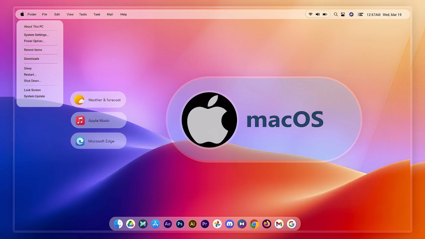
Task: Click the large macOS Apple logo circle
Action: click(x=209, y=120)
